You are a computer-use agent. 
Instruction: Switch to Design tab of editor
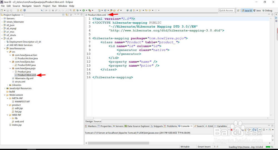click(89, 121)
